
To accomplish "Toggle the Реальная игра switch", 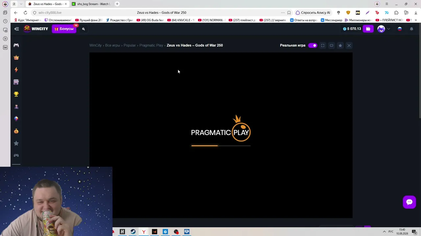I will pos(312,45).
